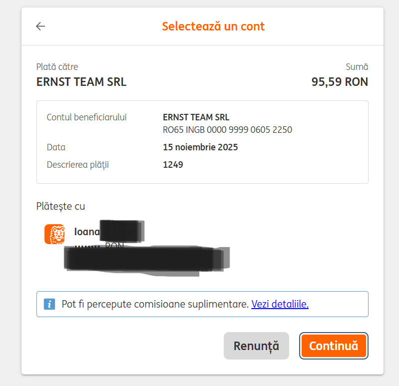Screen dimensions: 399x386
Task: Click ERNST TEAM SRL in beneficiary details
Action: (196, 117)
